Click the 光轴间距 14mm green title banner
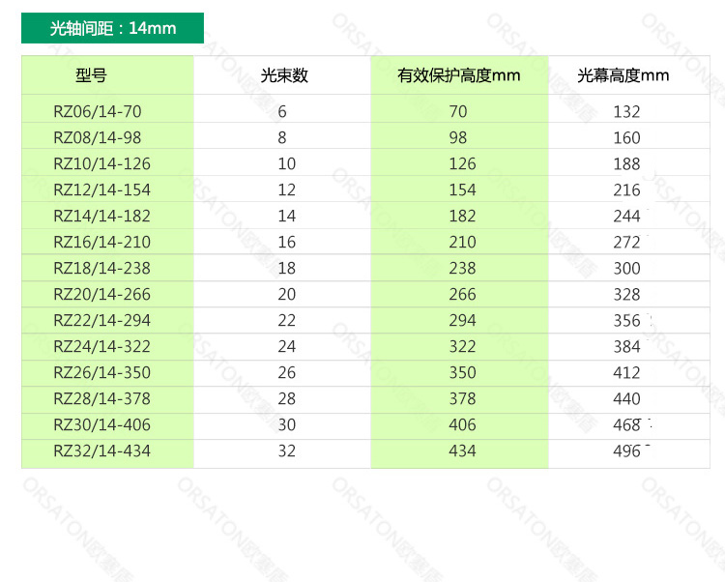This screenshot has width=725, height=582. pos(112,28)
